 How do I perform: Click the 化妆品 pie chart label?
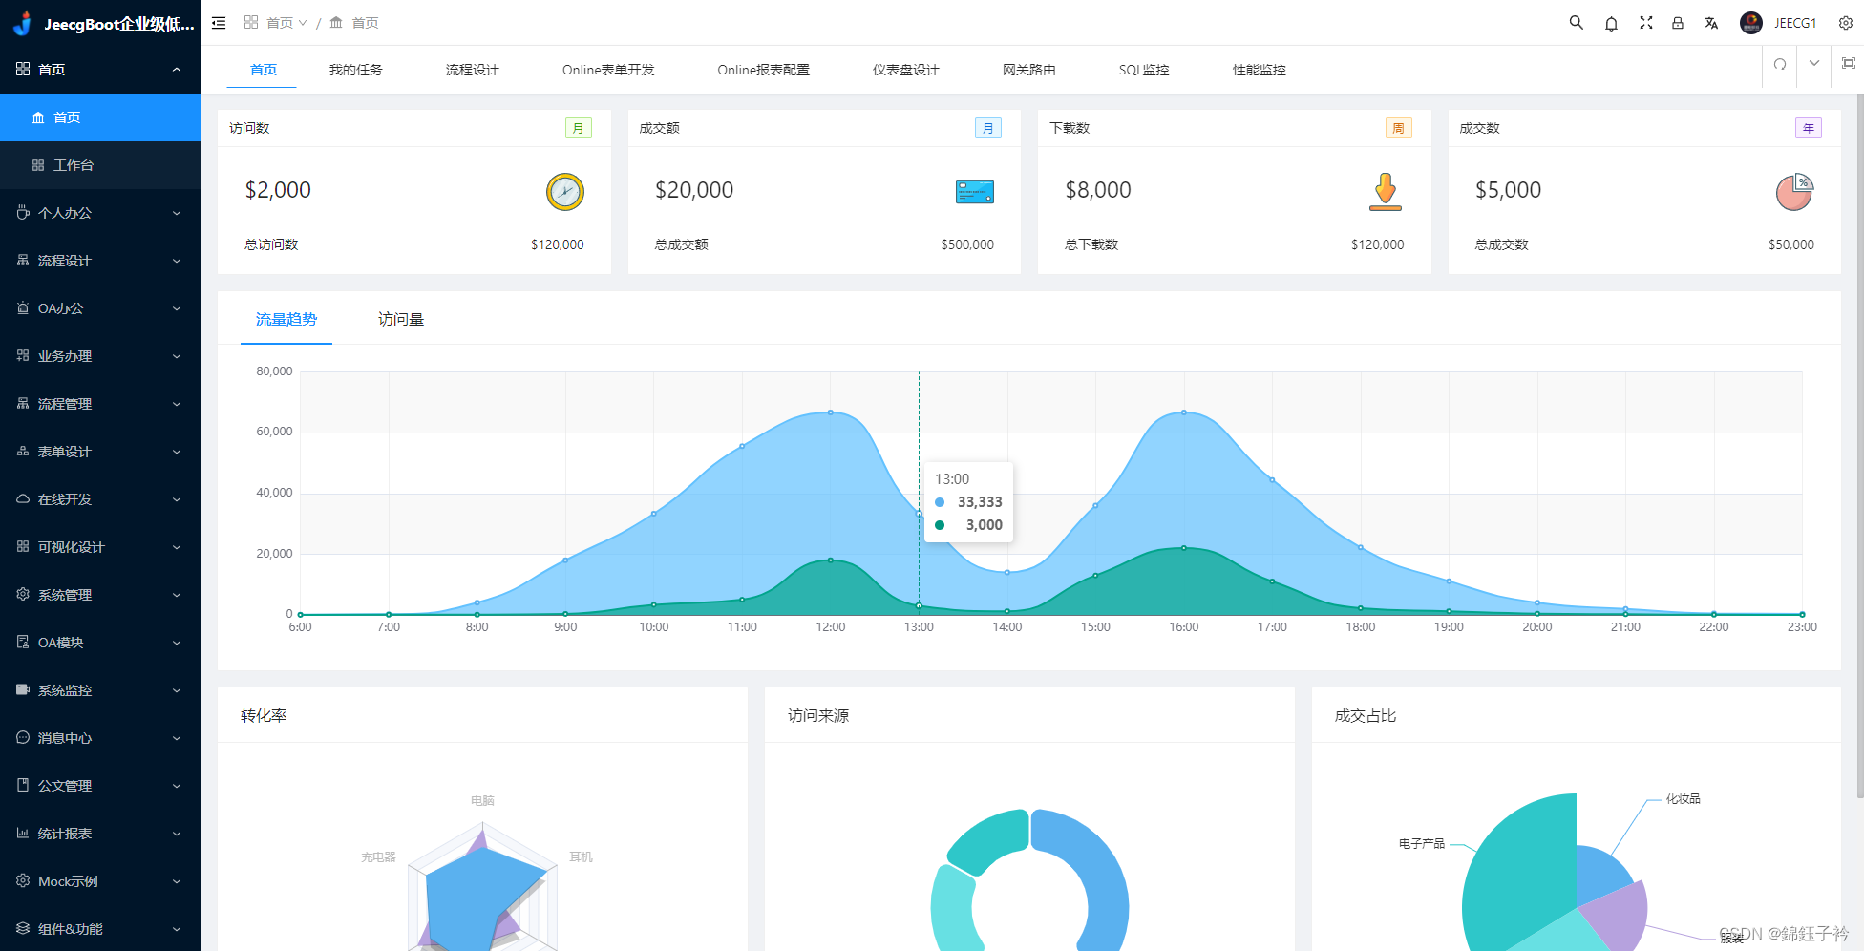coord(1684,799)
